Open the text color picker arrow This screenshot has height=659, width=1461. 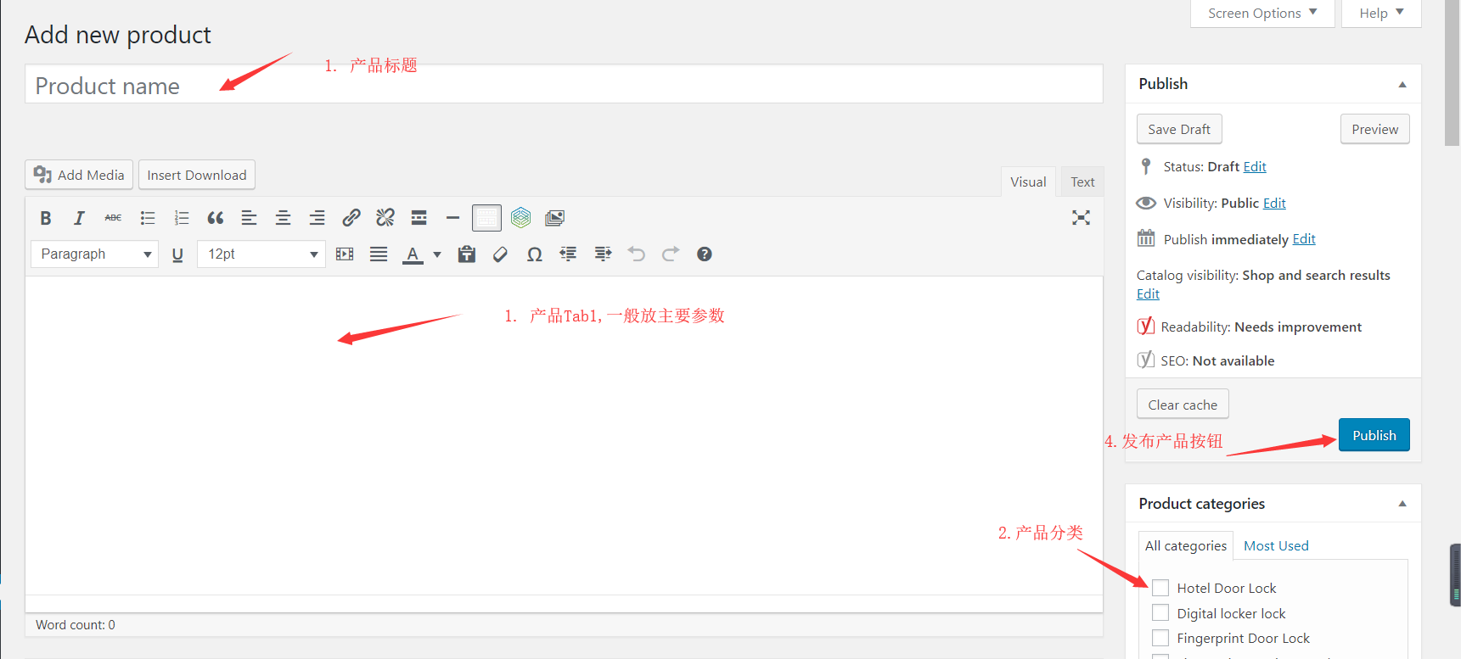click(x=437, y=254)
